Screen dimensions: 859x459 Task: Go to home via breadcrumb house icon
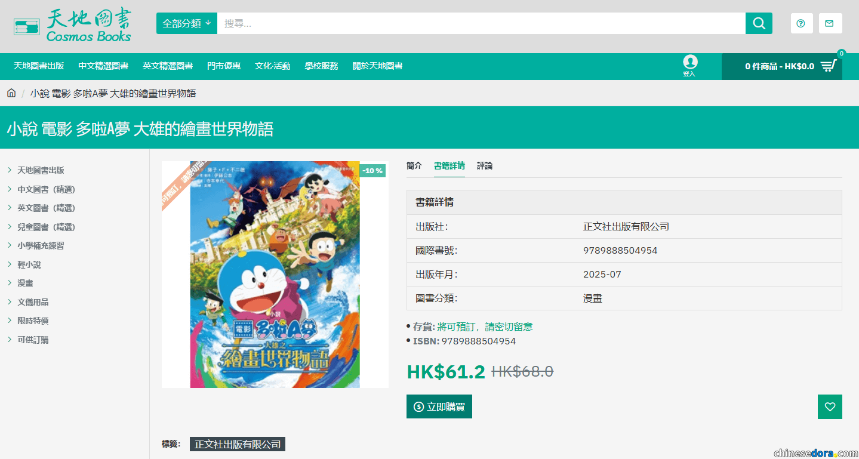point(11,93)
